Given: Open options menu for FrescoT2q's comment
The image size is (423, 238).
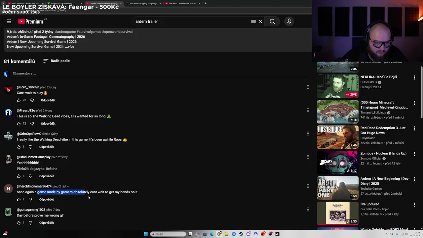Looking at the screenshot, I should click(x=308, y=110).
